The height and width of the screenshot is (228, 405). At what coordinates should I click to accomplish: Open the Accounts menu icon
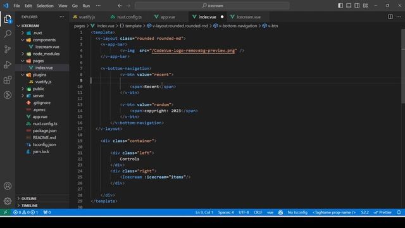coord(8,186)
